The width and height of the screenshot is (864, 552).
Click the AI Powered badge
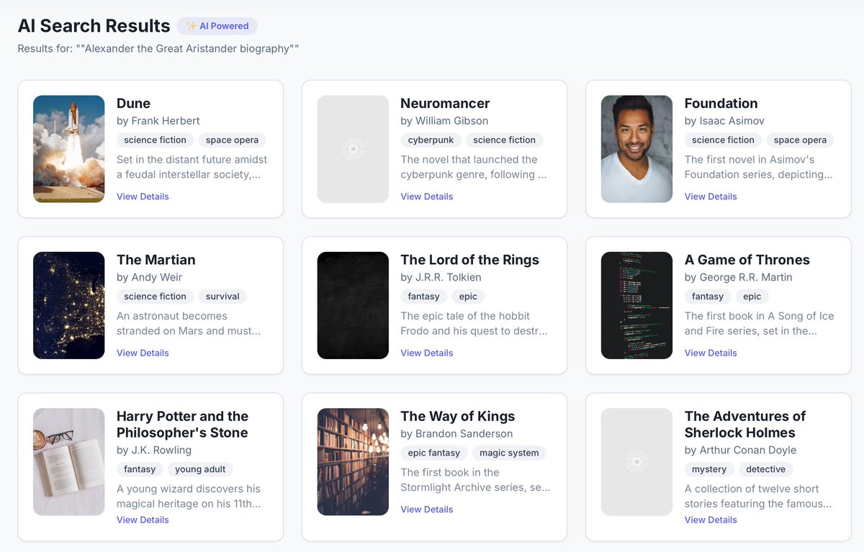(217, 26)
